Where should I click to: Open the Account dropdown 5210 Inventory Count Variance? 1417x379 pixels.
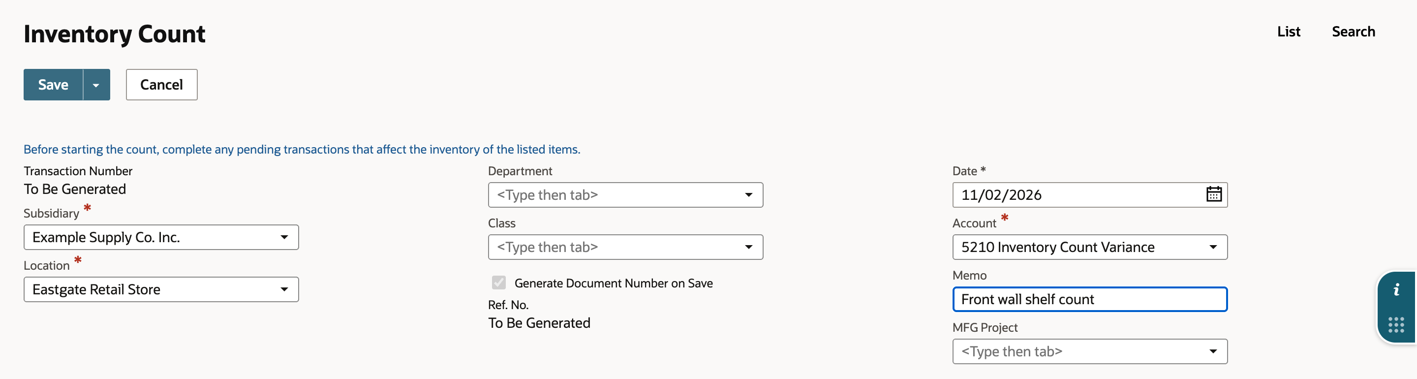1090,247
